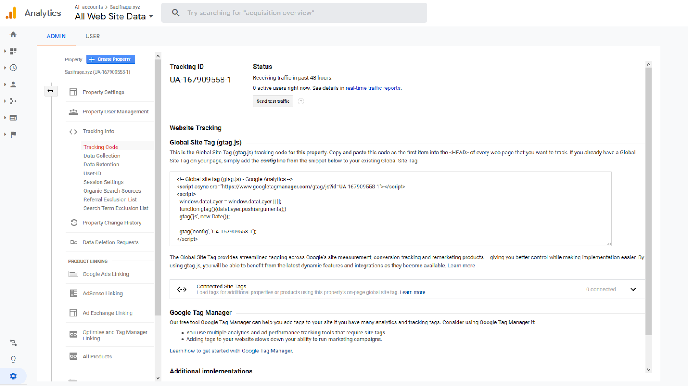Click the Send test traffic button
688x386 pixels.
coord(273,101)
